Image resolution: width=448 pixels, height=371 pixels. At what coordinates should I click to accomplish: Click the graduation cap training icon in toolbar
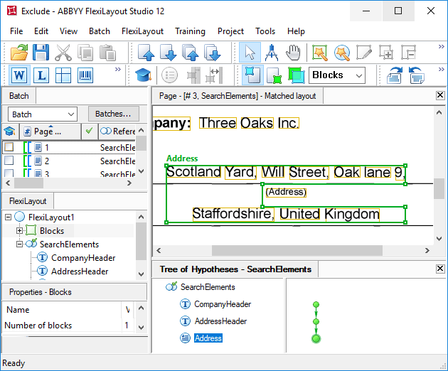pyautogui.click(x=144, y=75)
